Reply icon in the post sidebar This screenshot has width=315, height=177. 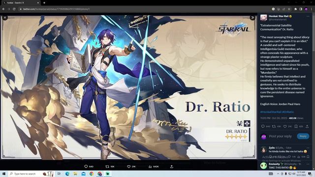pos(263,126)
